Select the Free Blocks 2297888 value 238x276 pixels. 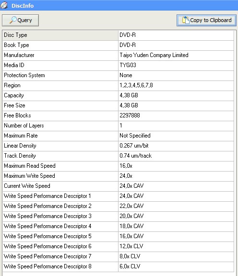click(x=130, y=115)
